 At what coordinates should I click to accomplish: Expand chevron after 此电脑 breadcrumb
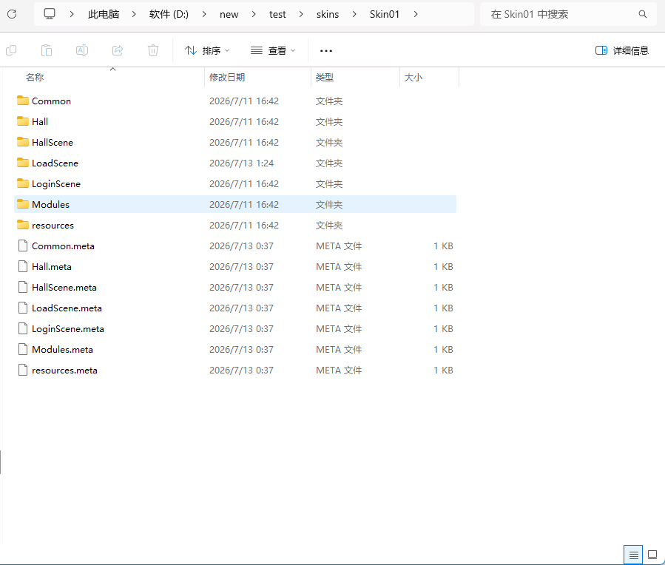click(134, 14)
